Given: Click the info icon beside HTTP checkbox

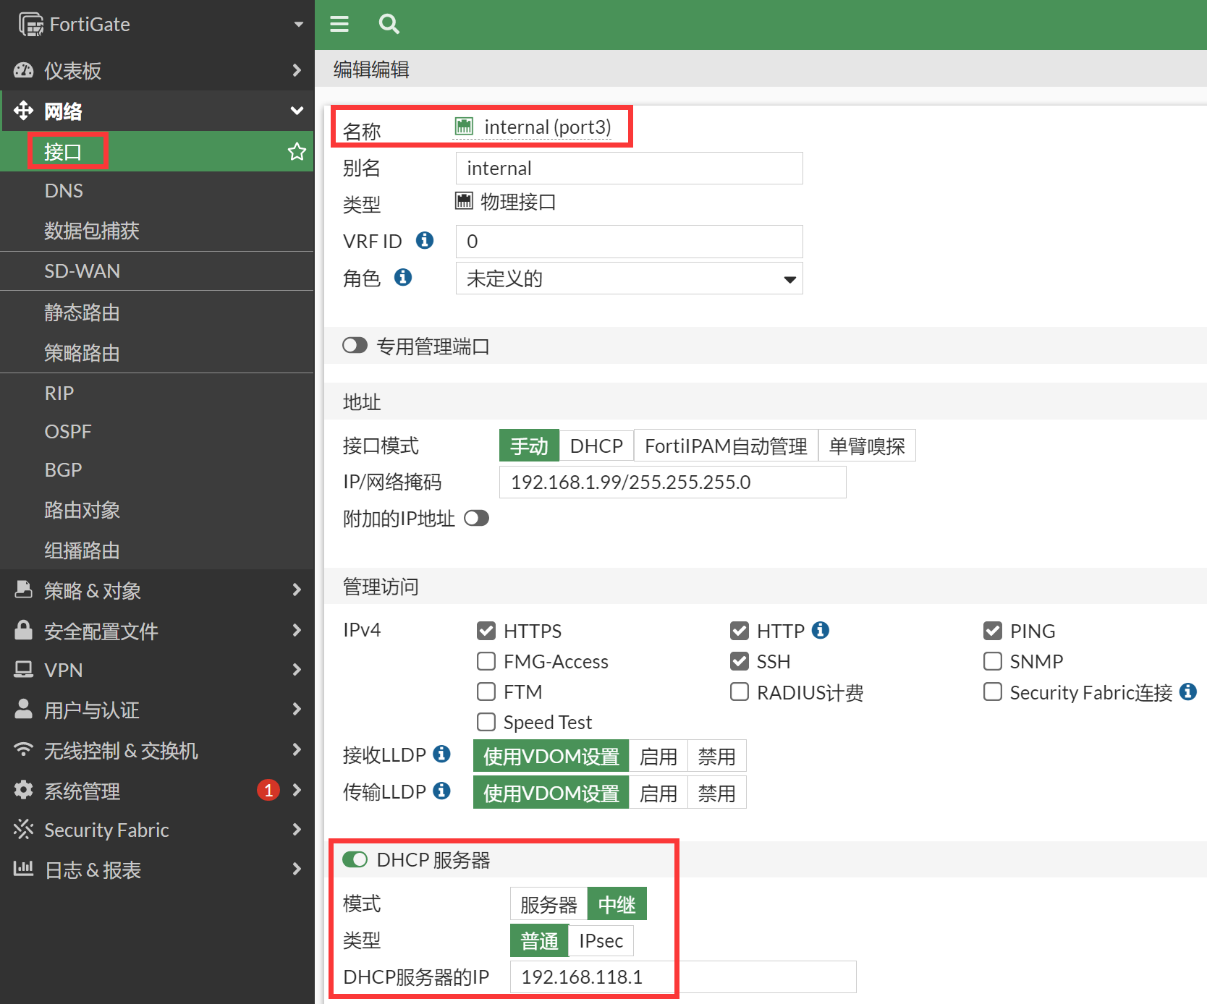Looking at the screenshot, I should (x=820, y=630).
